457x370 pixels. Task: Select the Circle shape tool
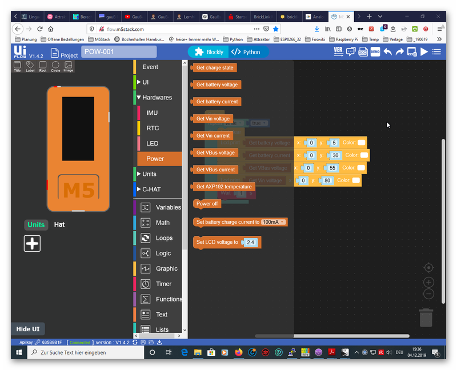55,66
